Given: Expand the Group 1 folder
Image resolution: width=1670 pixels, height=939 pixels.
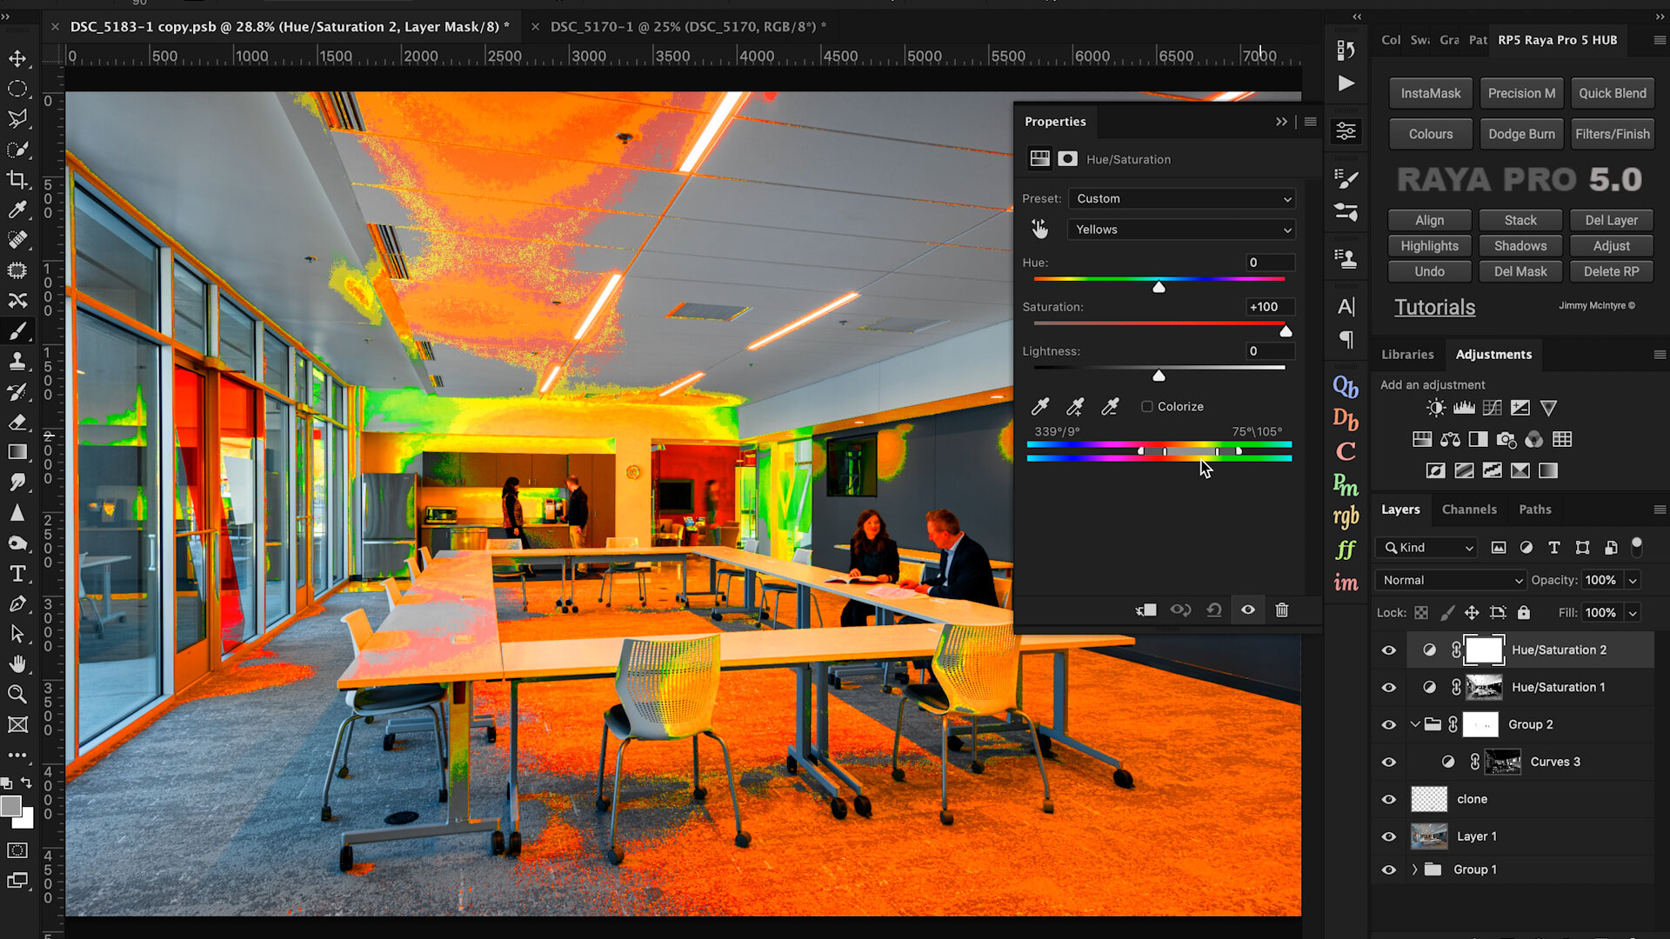Looking at the screenshot, I should [x=1414, y=869].
